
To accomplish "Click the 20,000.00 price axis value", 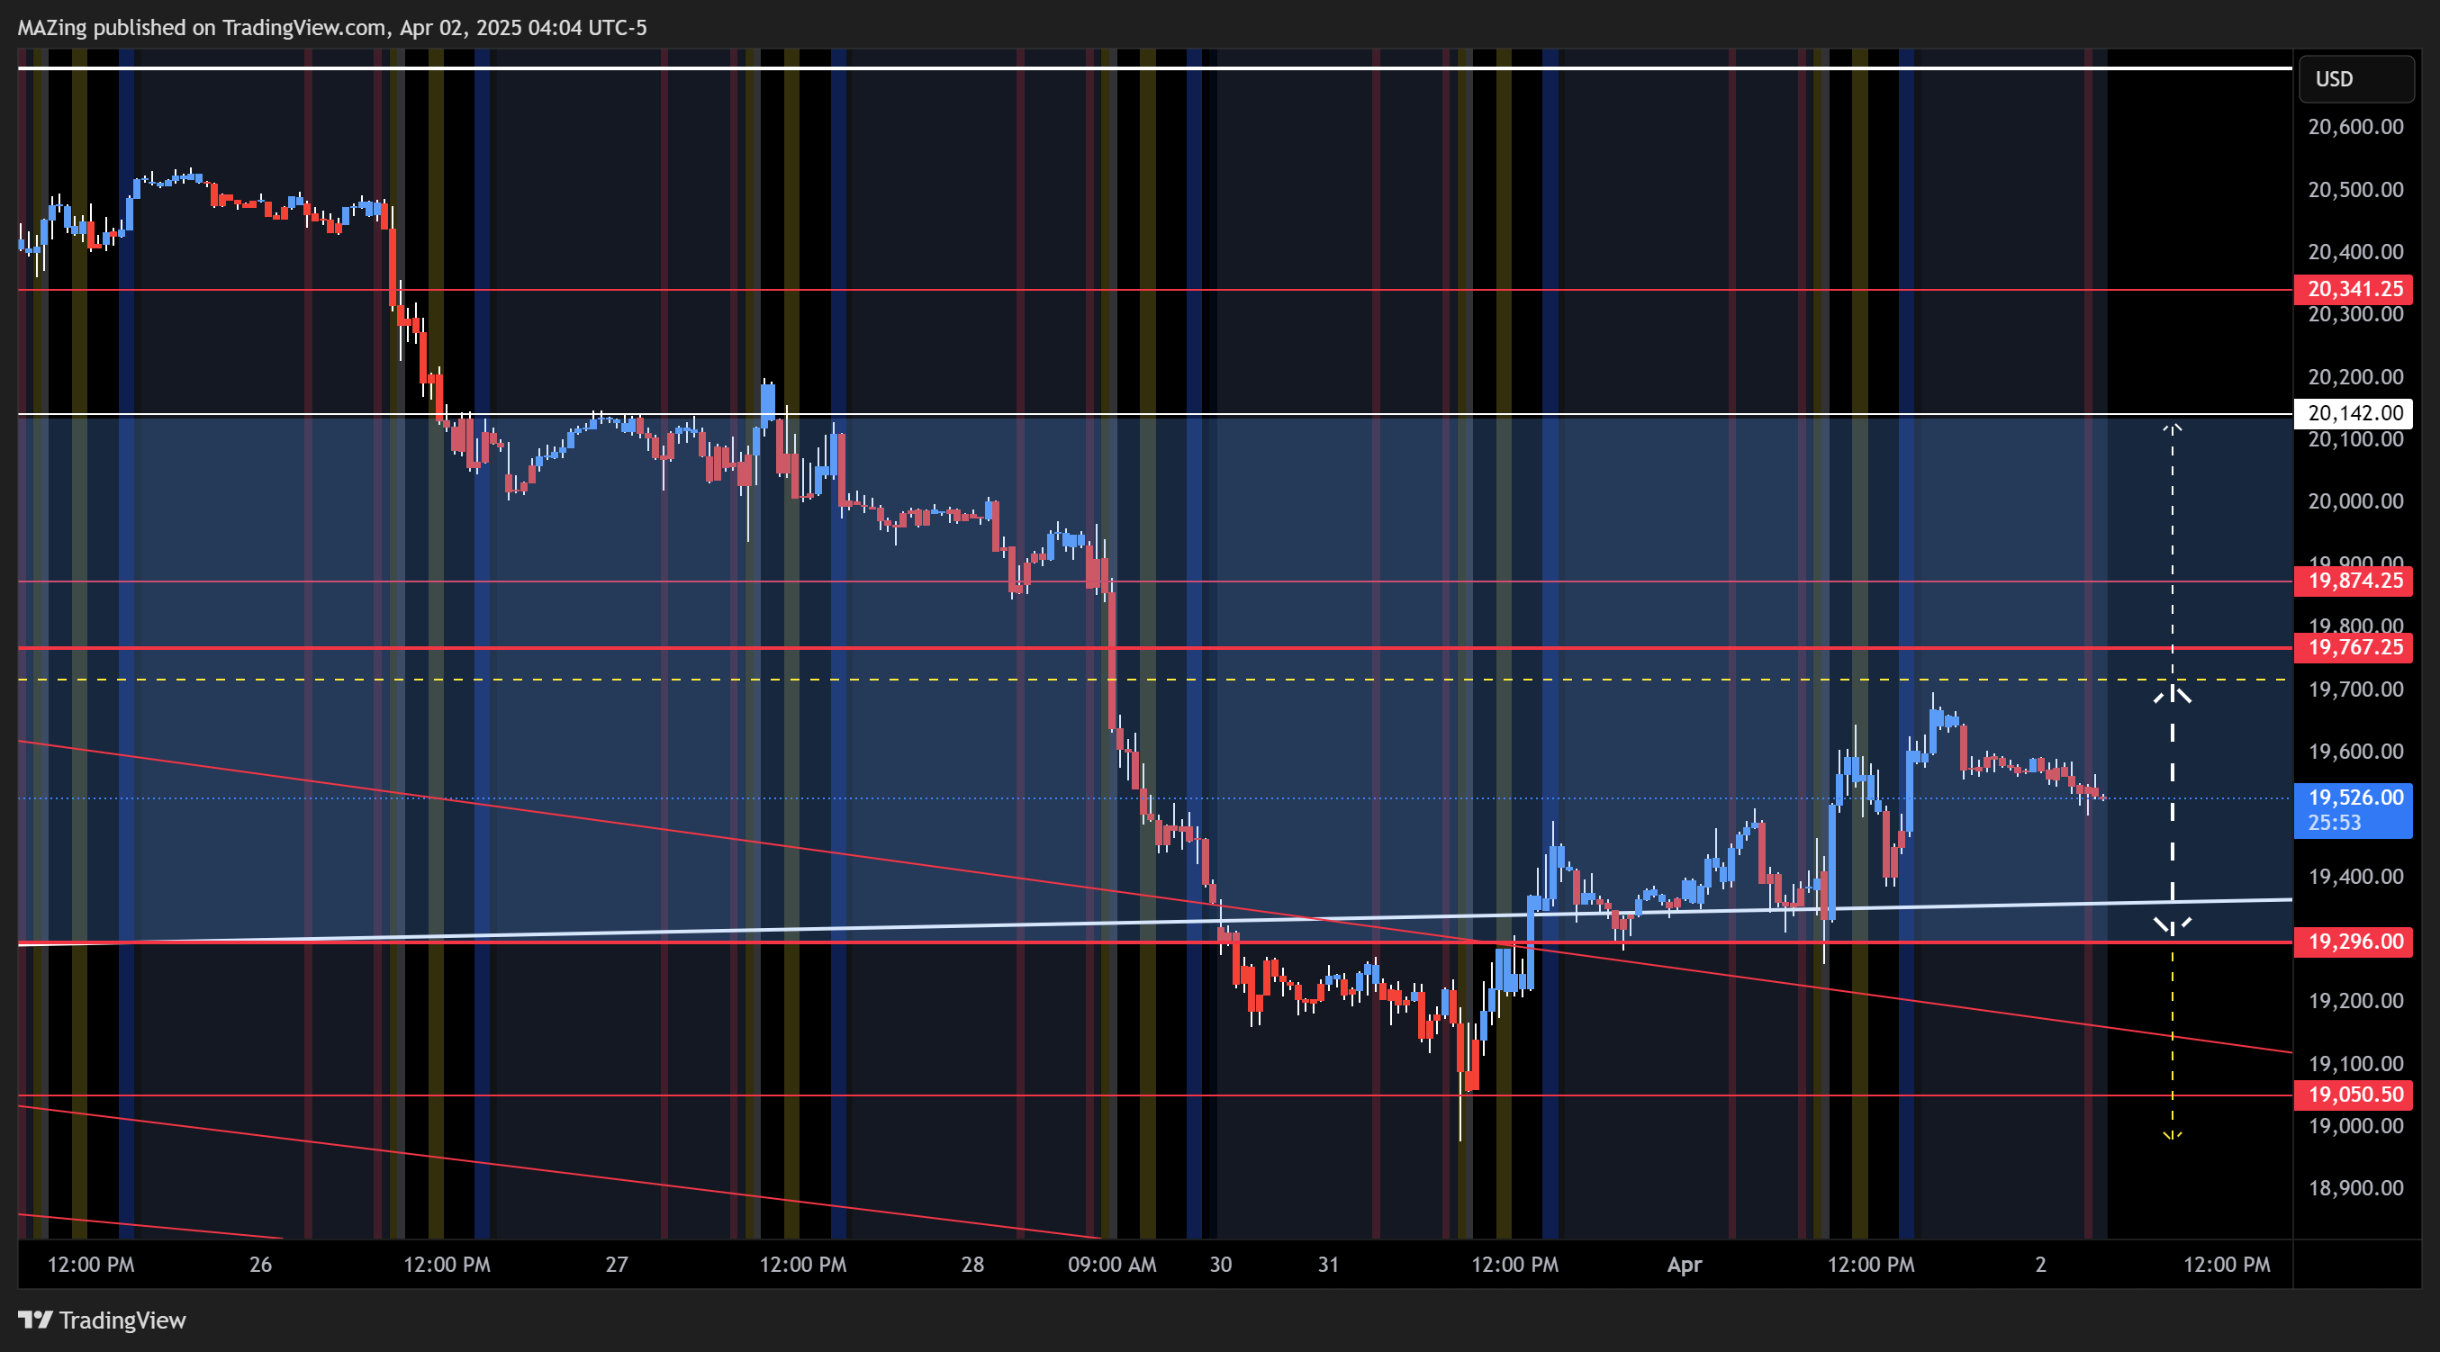I will point(2354,500).
